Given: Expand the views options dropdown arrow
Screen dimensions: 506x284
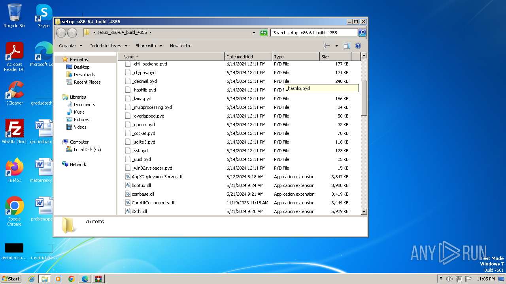Looking at the screenshot, I should [336, 46].
